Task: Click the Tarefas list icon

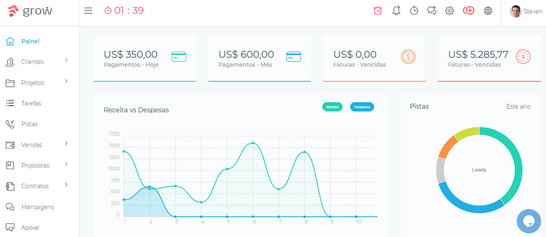Action: tap(10, 103)
